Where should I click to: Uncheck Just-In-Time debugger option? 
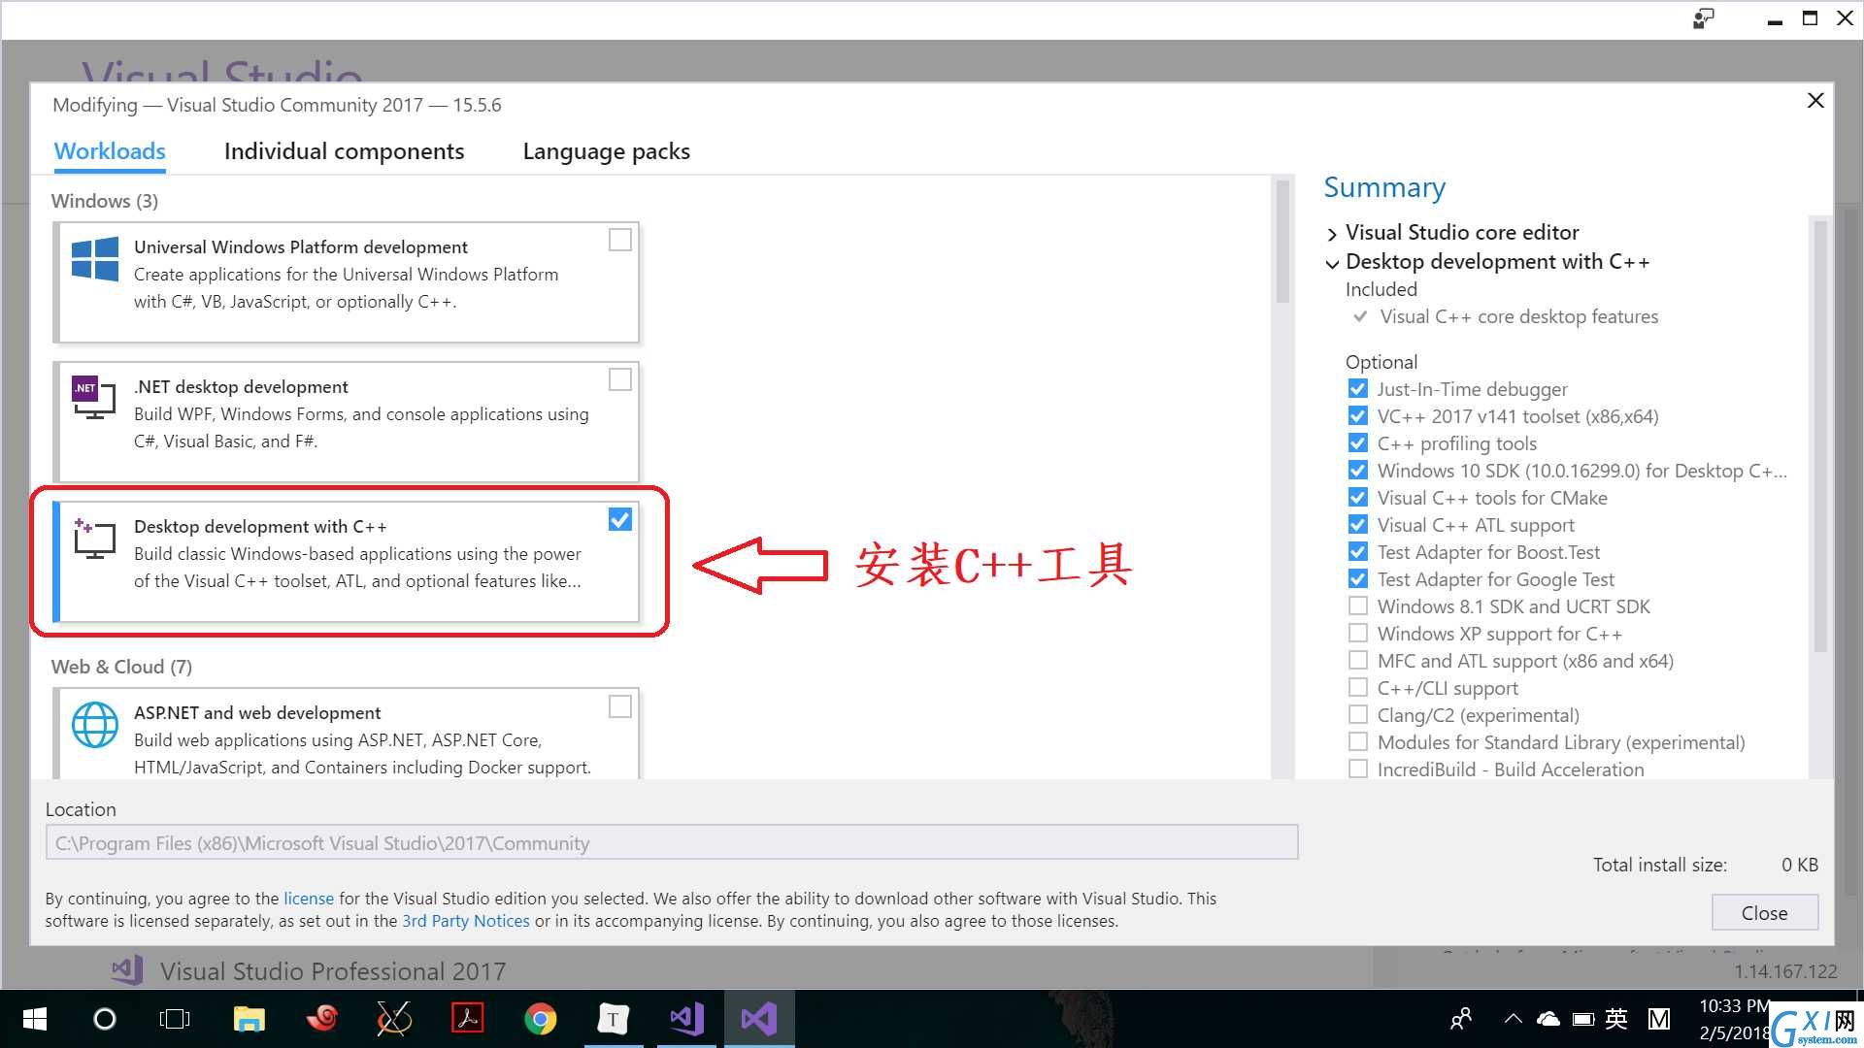1358,389
